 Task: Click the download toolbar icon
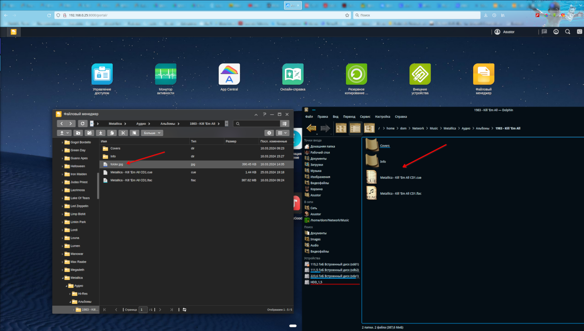tap(100, 133)
